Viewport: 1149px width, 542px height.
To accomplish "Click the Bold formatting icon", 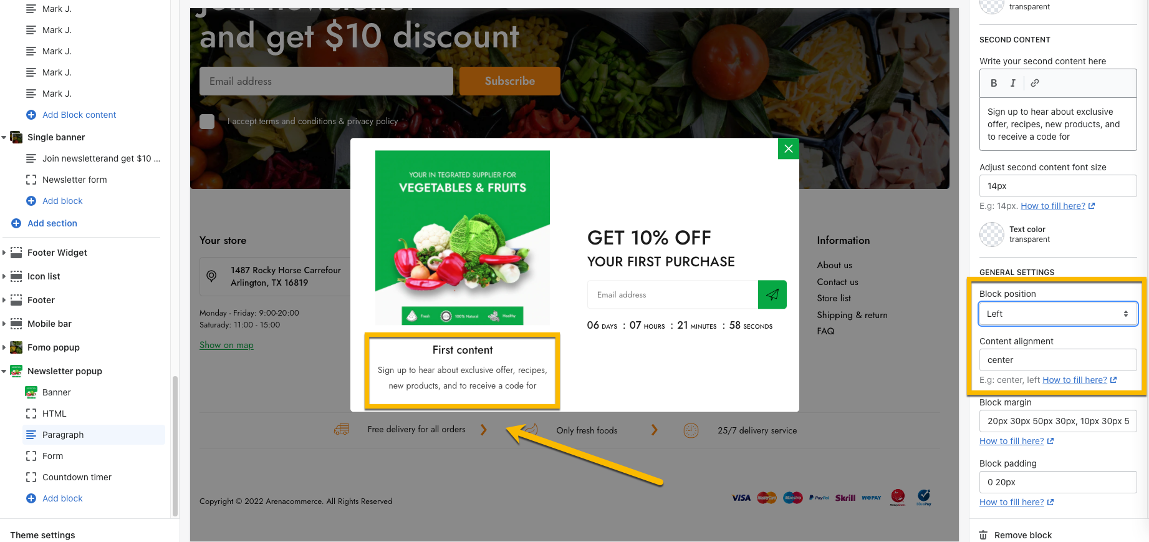I will (994, 83).
